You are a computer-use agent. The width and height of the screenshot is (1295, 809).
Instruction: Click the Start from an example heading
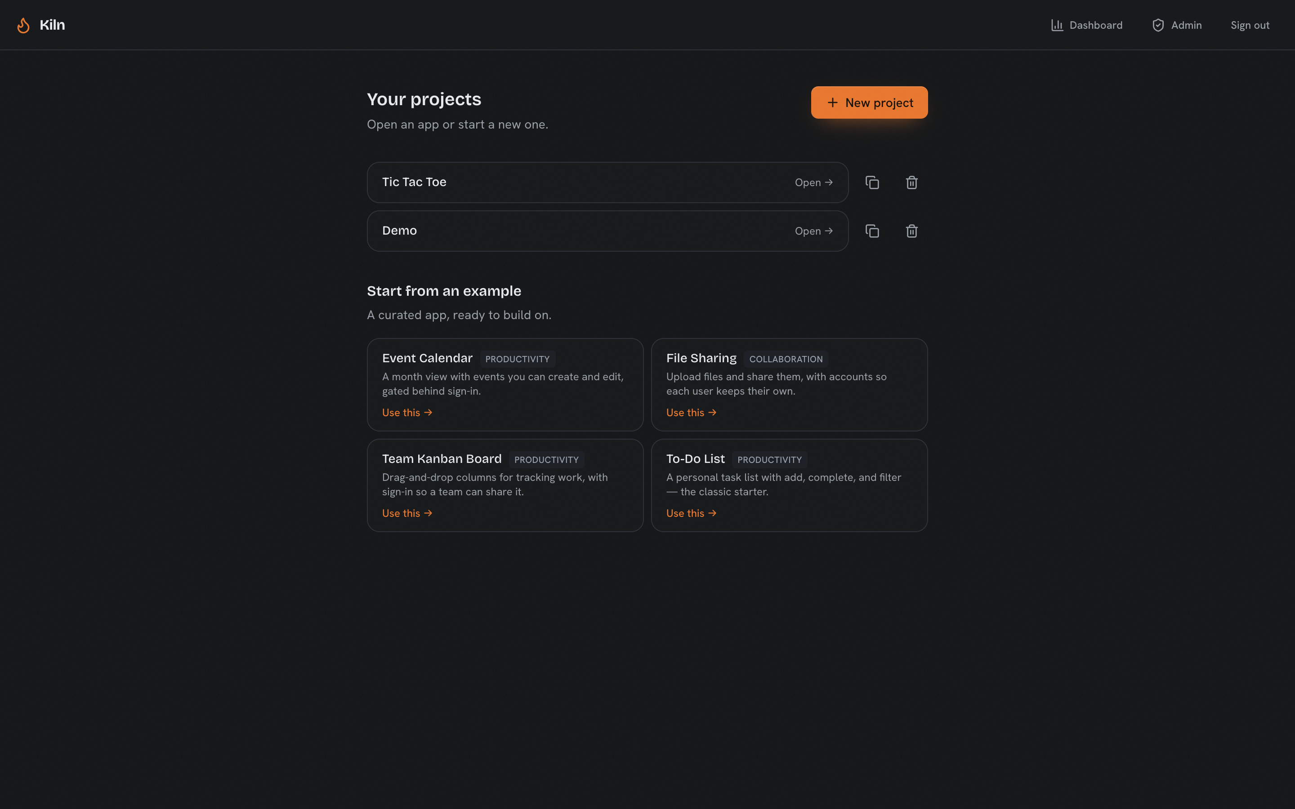point(444,291)
